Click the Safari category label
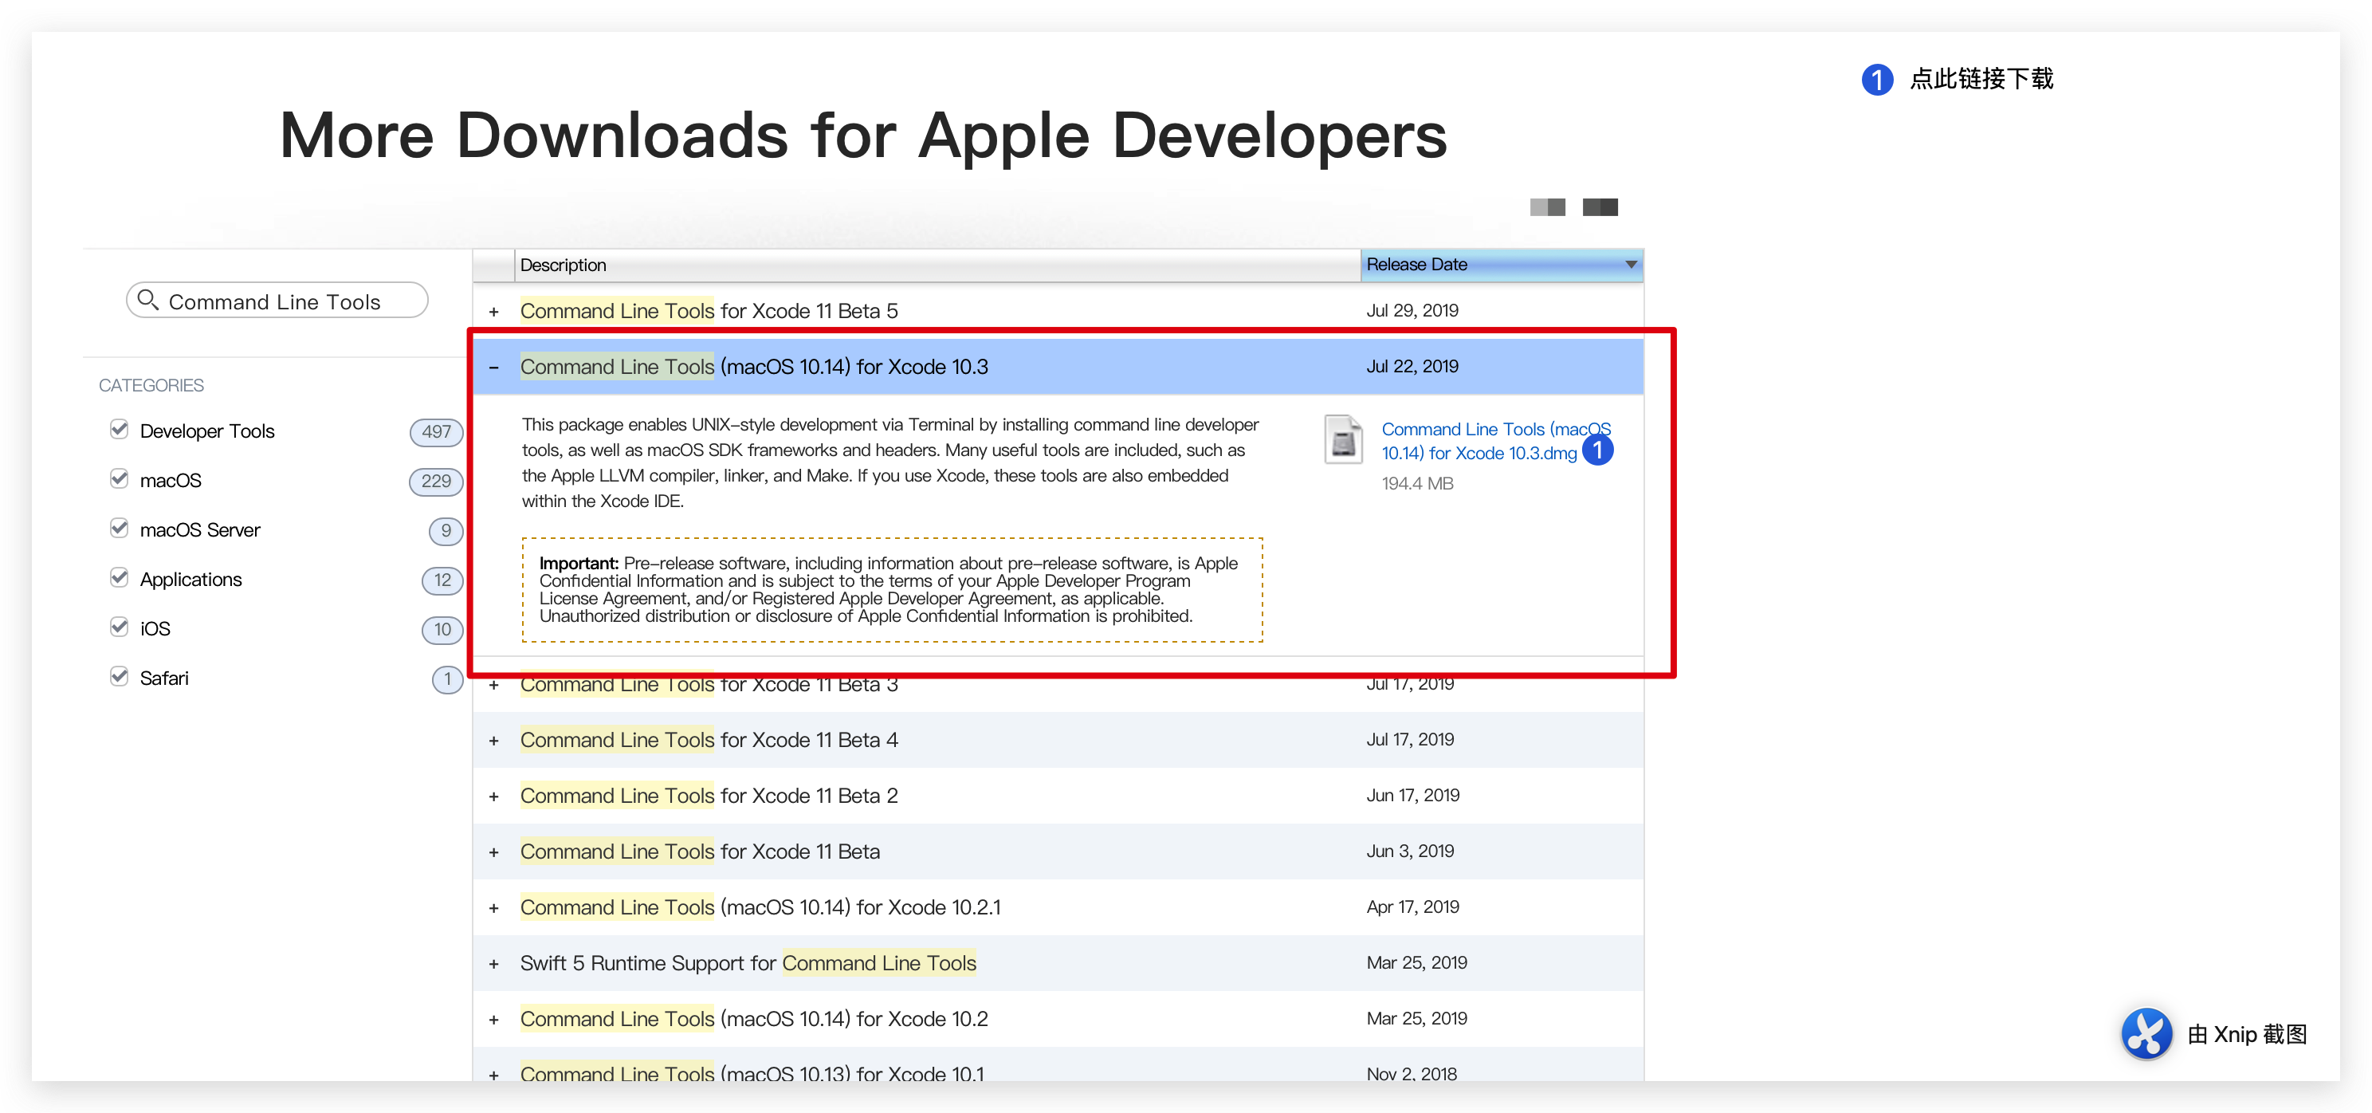Image resolution: width=2372 pixels, height=1113 pixels. [164, 678]
